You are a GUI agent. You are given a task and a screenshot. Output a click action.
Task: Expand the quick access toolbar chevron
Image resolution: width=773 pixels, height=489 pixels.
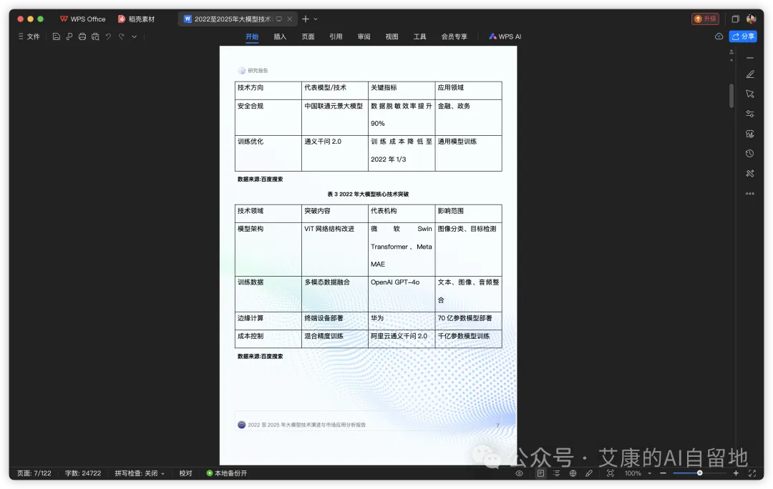click(x=134, y=36)
